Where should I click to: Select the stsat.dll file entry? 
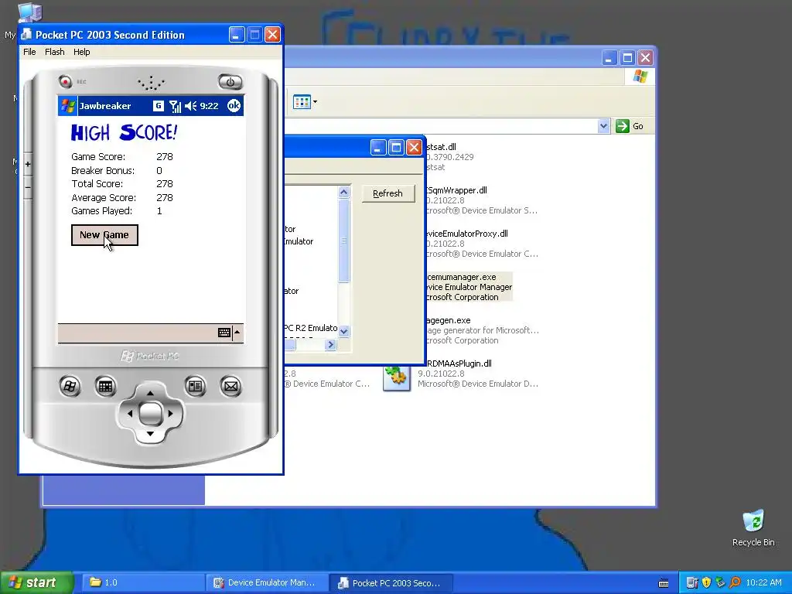point(449,156)
